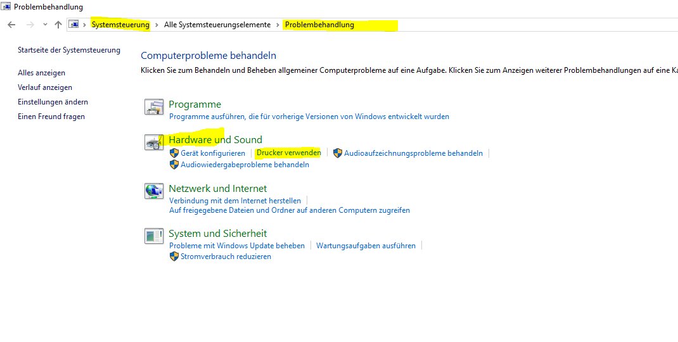Click the Hardware und Sound category icon

coord(155,142)
